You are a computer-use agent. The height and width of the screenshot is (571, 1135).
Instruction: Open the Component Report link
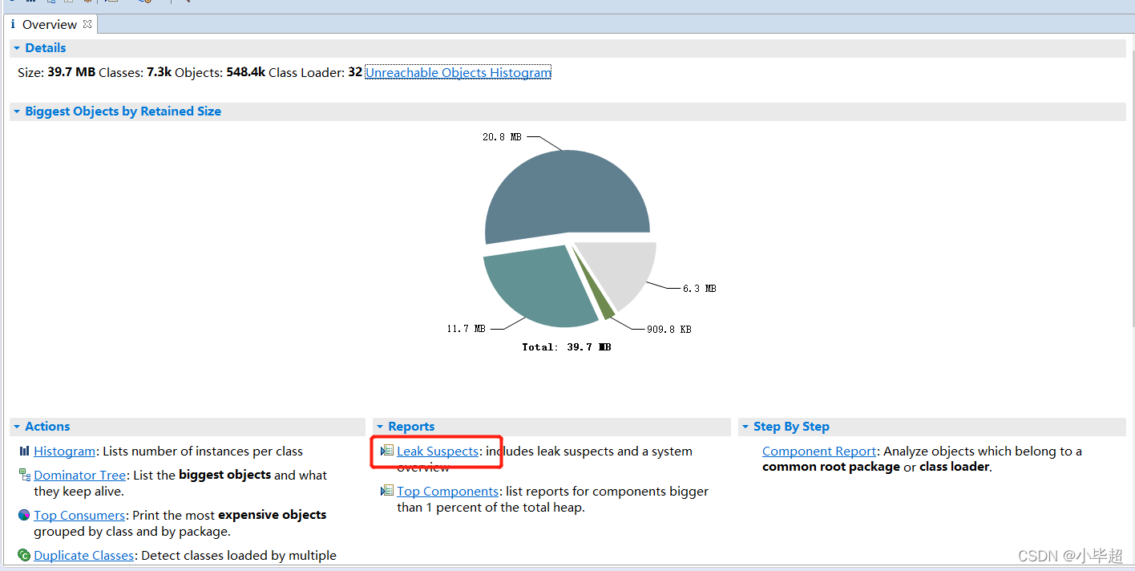[819, 452]
